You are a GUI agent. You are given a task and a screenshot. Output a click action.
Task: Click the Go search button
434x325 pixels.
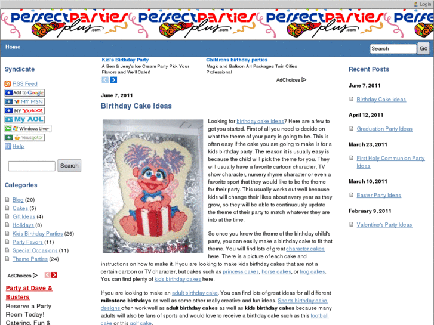(x=423, y=48)
